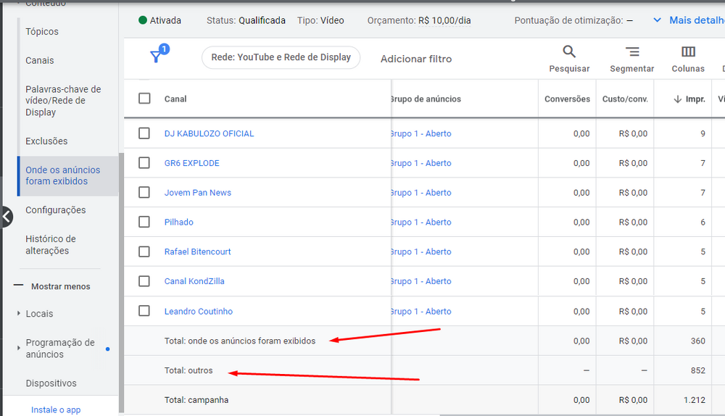The height and width of the screenshot is (416, 725).
Task: Open Configurações in the sidebar
Action: 56,210
